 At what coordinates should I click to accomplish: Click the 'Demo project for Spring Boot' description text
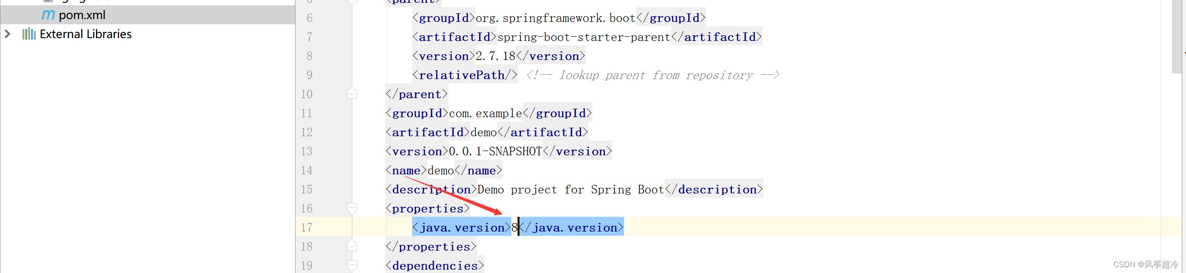[x=571, y=190]
